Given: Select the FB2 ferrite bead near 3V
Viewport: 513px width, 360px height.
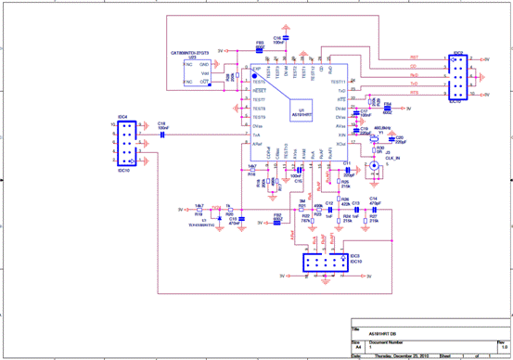Looking at the screenshot, I should tap(276, 224).
